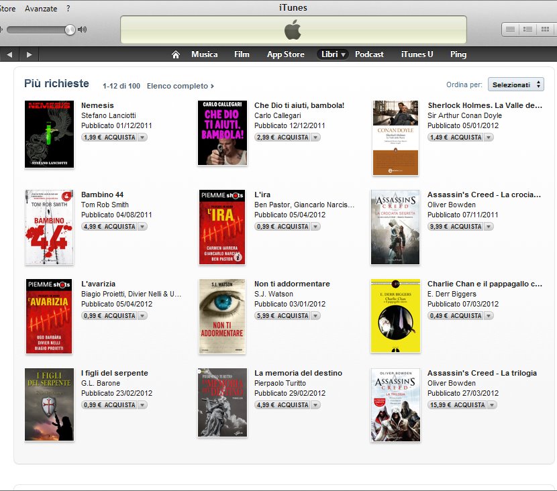Image resolution: width=557 pixels, height=491 pixels.
Task: Open the Nemesis title link
Action: [x=97, y=105]
